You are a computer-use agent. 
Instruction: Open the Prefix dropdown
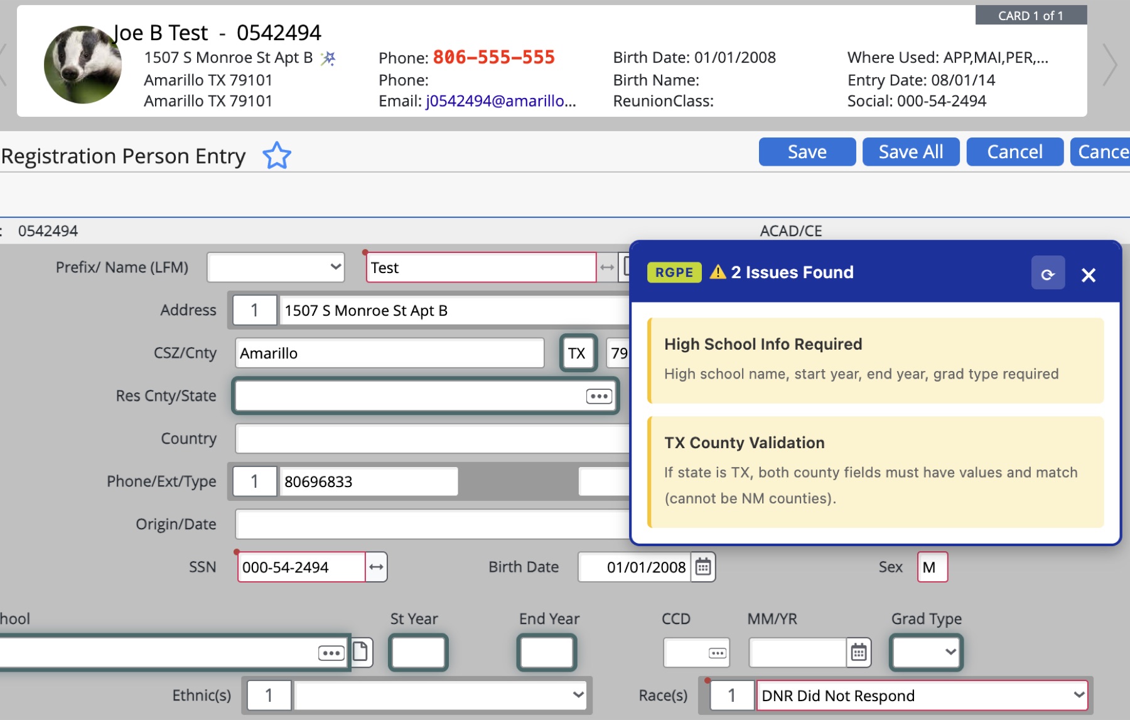click(276, 267)
